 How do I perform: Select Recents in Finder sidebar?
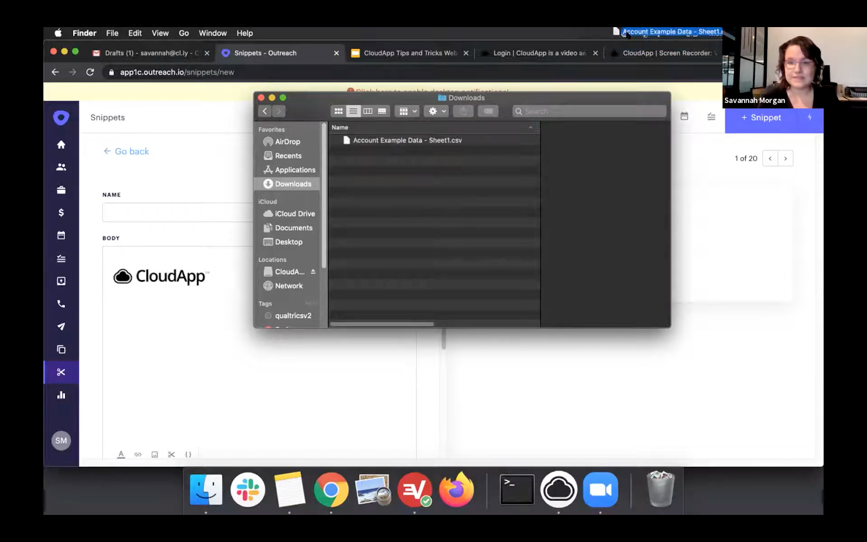287,156
